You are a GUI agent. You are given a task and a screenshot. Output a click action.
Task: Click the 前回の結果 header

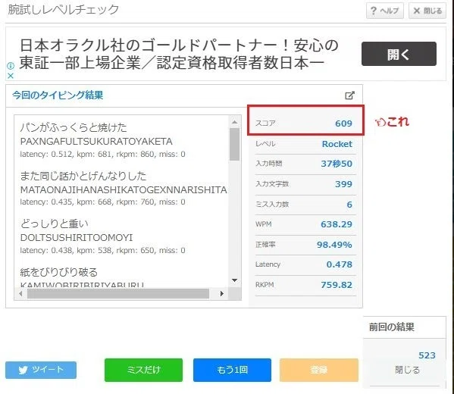pos(391,327)
